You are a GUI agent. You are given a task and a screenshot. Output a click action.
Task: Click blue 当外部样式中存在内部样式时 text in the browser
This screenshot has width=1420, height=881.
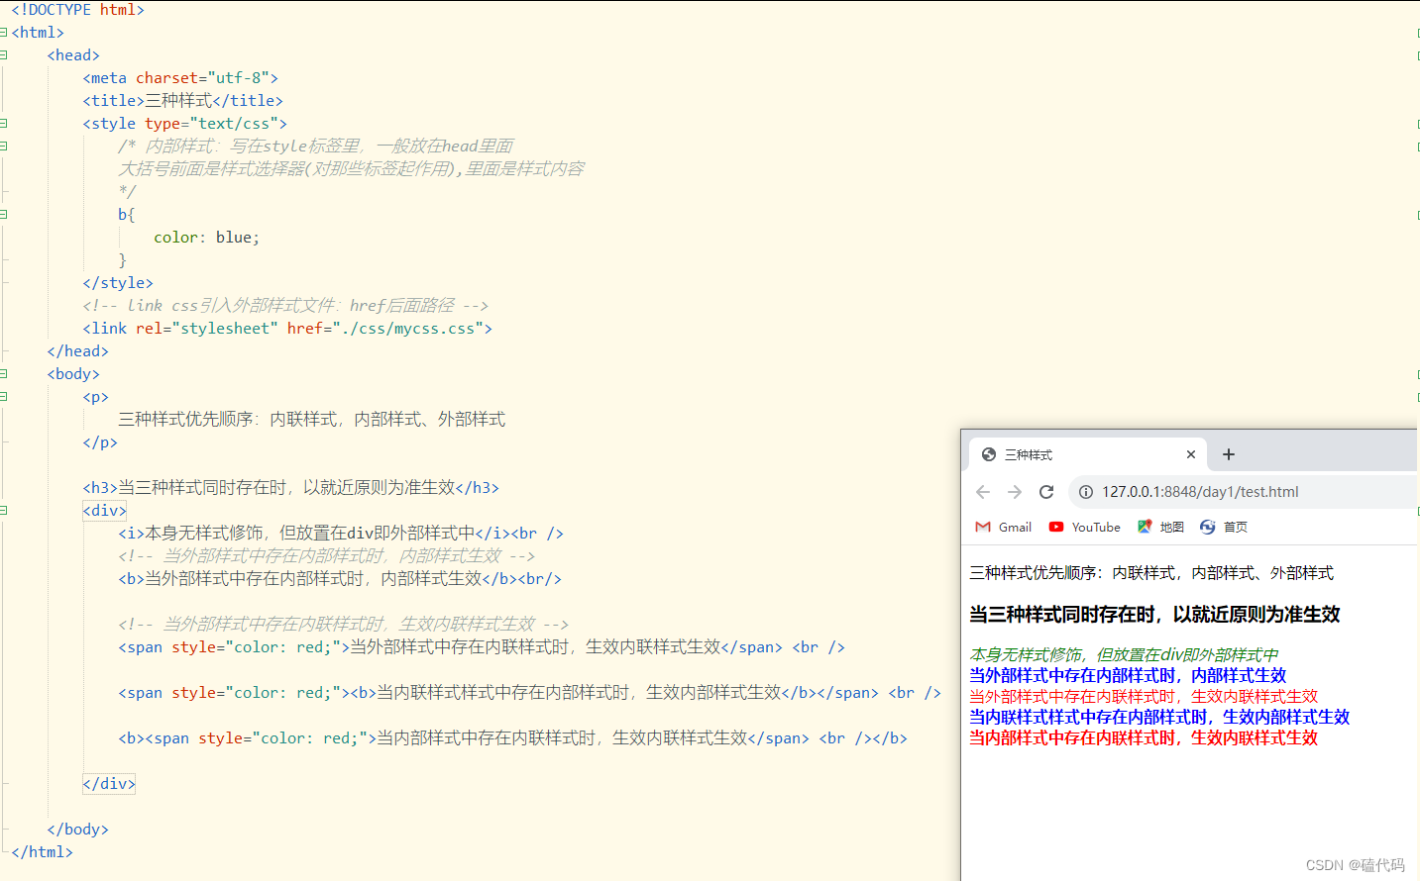click(x=1128, y=675)
